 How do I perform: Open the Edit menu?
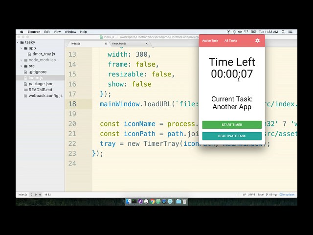coord(47,32)
